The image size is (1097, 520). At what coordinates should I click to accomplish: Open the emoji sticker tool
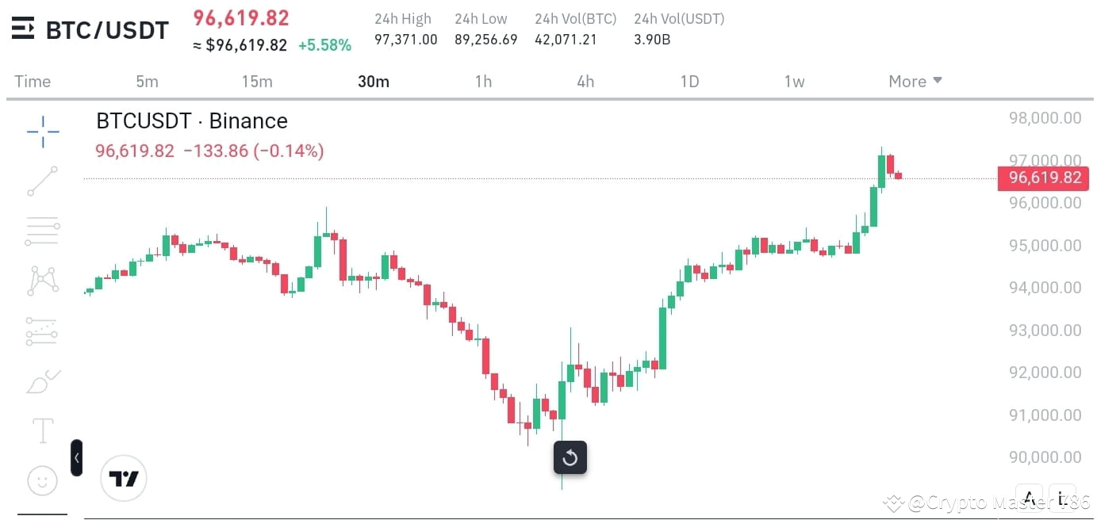42,480
